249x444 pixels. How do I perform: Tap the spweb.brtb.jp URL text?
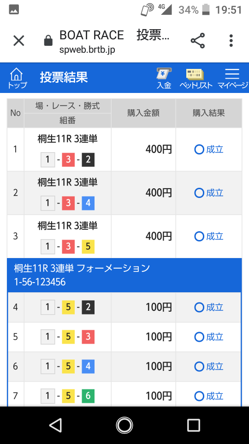87,50
